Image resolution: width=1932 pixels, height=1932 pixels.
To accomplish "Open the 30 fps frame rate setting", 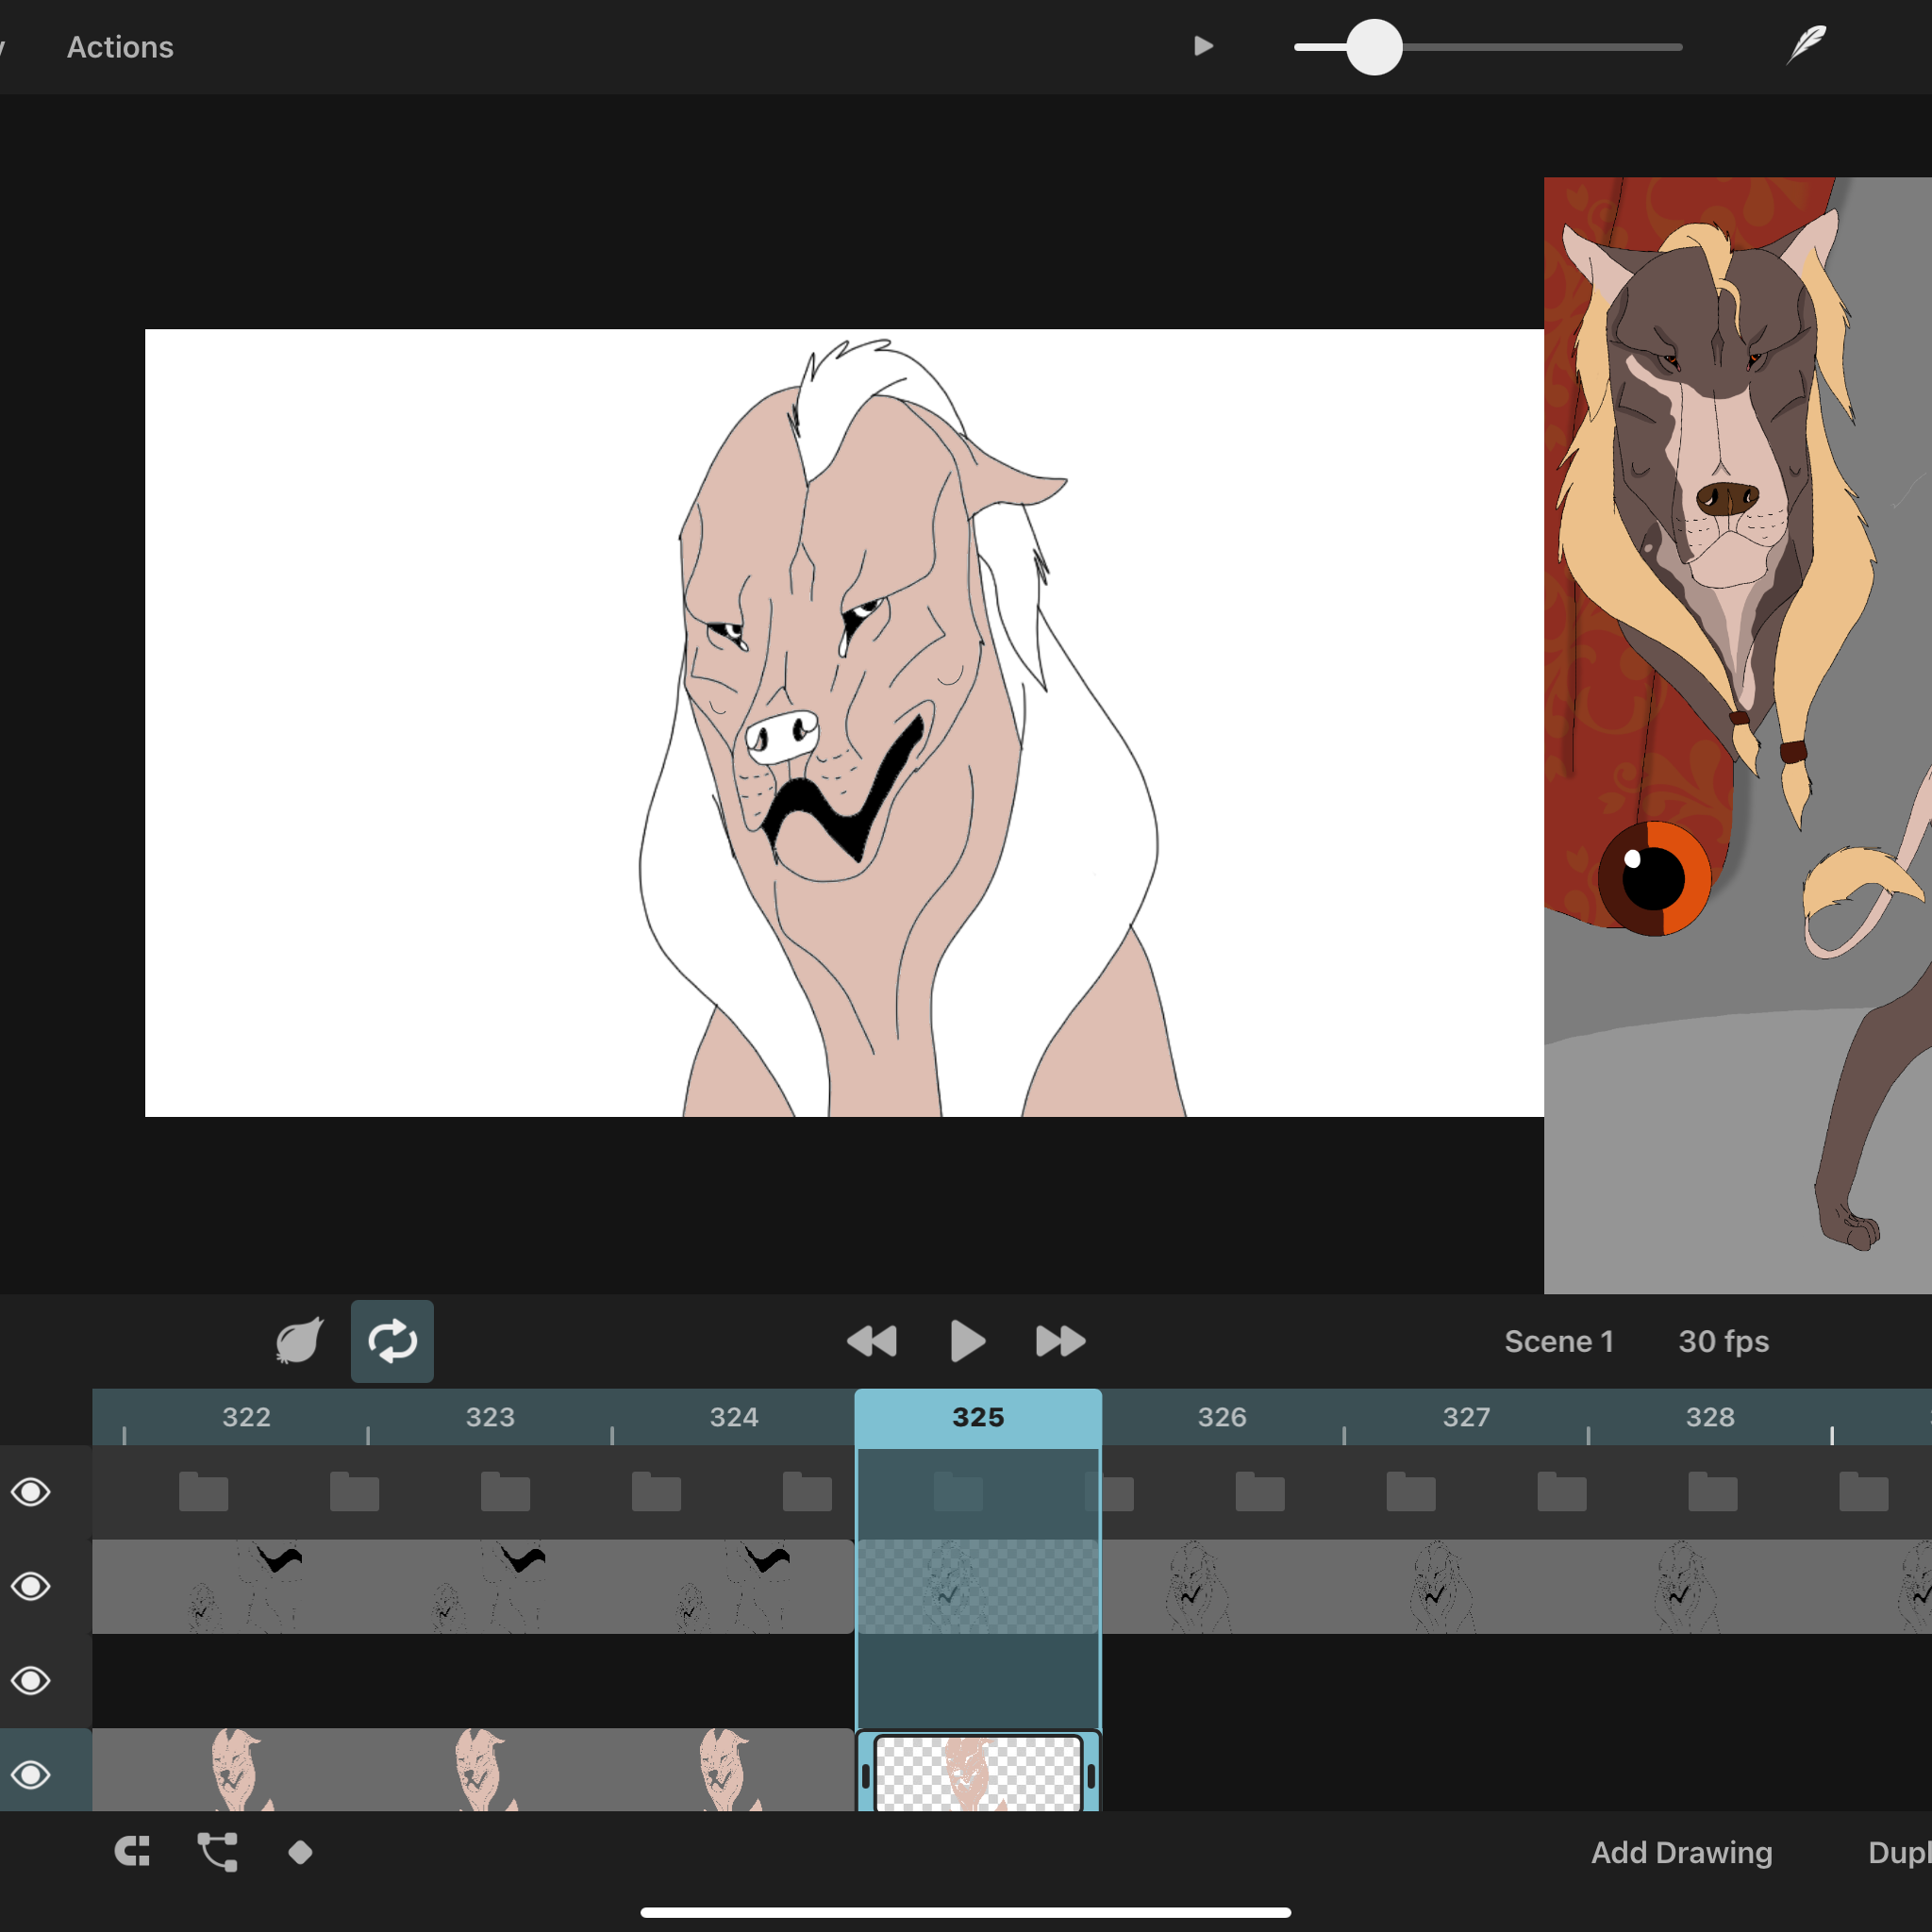I will pyautogui.click(x=1723, y=1341).
